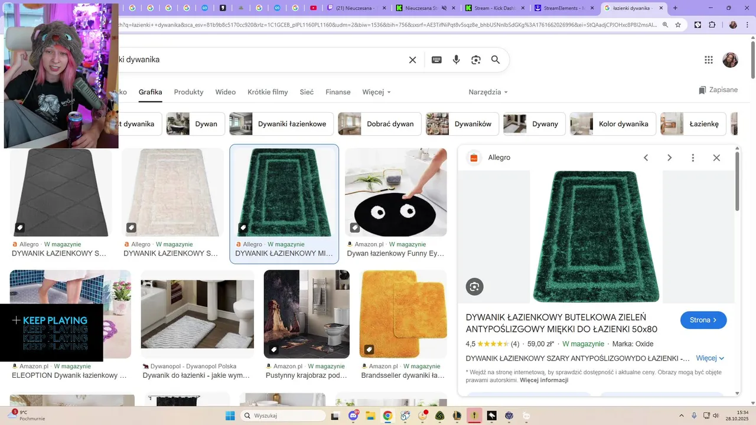756x425 pixels.
Task: Open the Więcej informacji link
Action: tap(544, 380)
